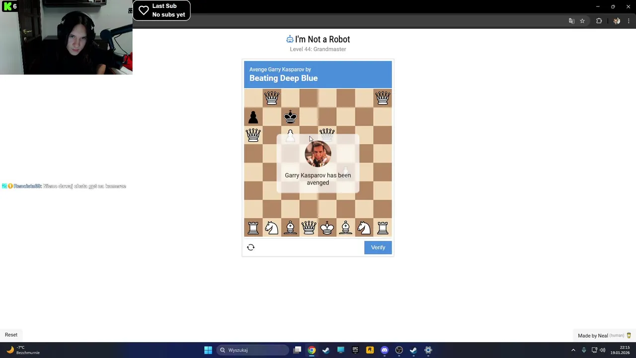Select the white knight on g1
Viewport: 636px width, 358px height.
click(364, 228)
